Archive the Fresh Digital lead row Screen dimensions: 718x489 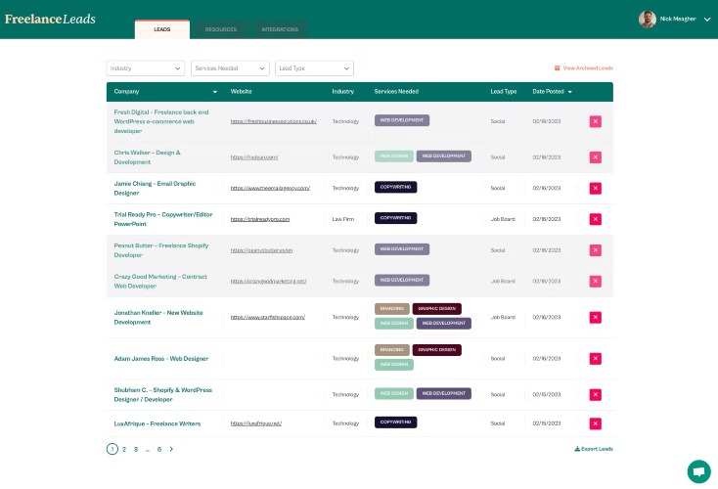(x=595, y=121)
